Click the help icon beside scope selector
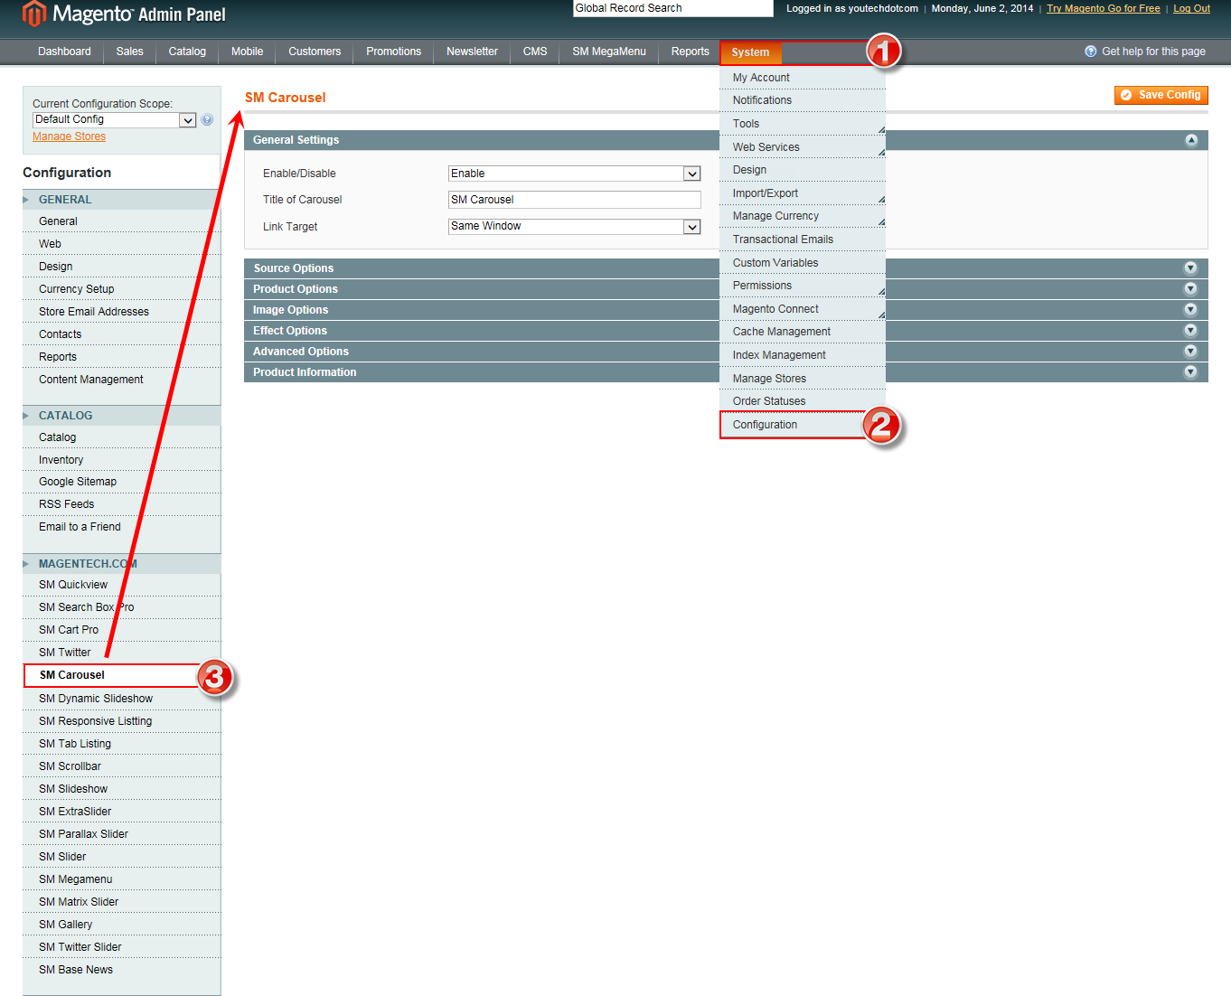Viewport: 1231px width, 996px height. tap(207, 119)
